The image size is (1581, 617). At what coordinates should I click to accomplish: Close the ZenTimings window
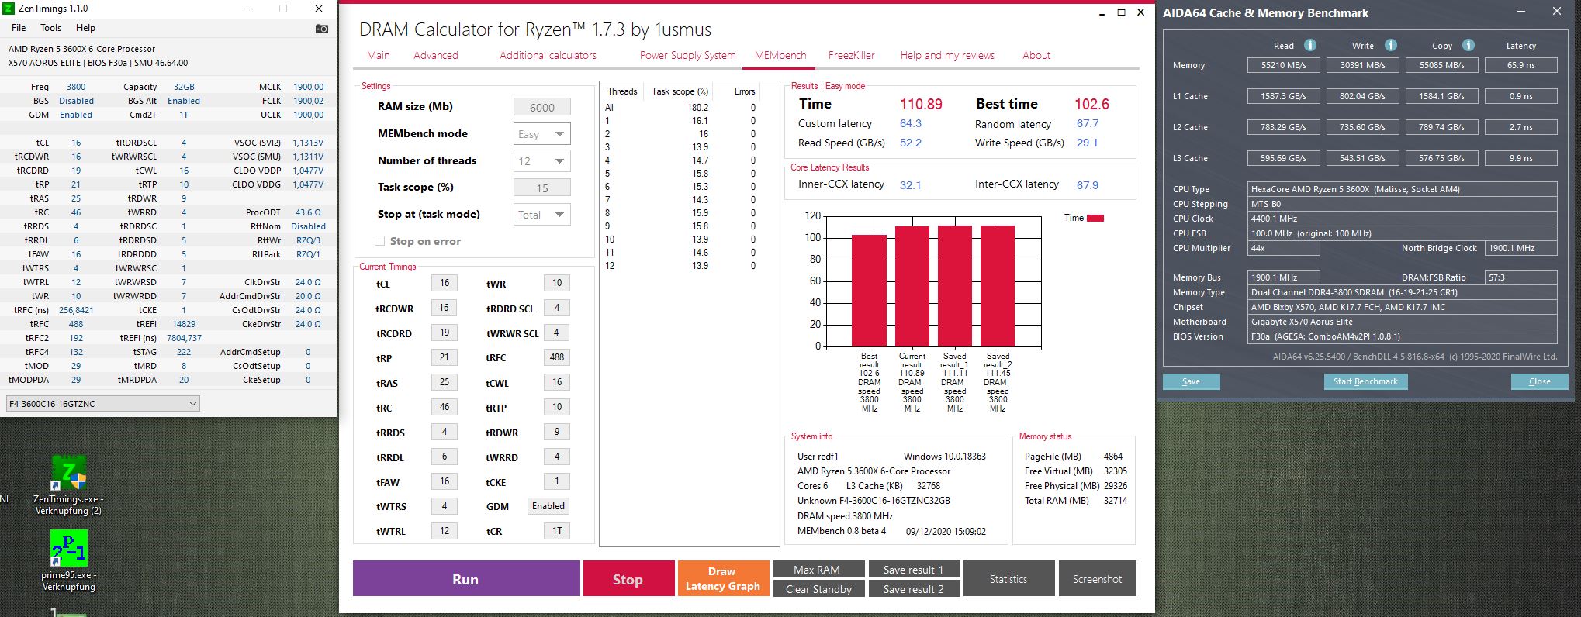point(318,9)
